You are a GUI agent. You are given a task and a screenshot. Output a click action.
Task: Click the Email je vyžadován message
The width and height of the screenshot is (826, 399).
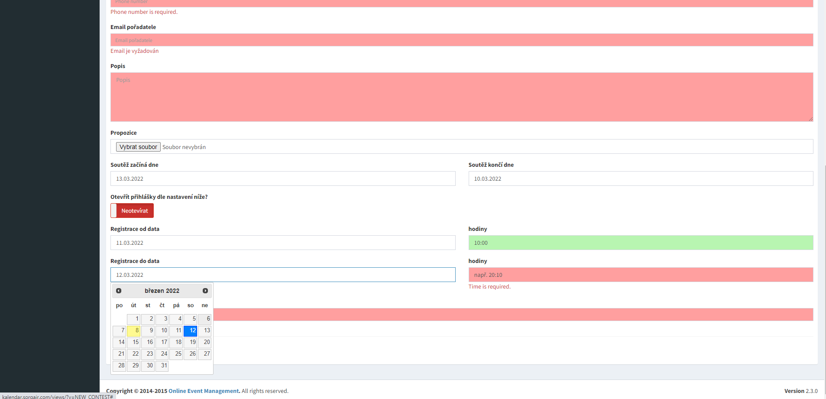134,51
